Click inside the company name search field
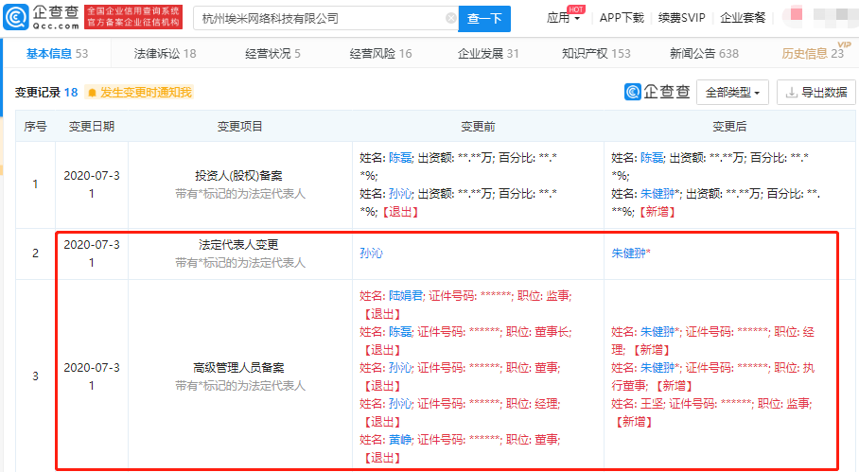Image resolution: width=859 pixels, height=472 pixels. [x=322, y=19]
